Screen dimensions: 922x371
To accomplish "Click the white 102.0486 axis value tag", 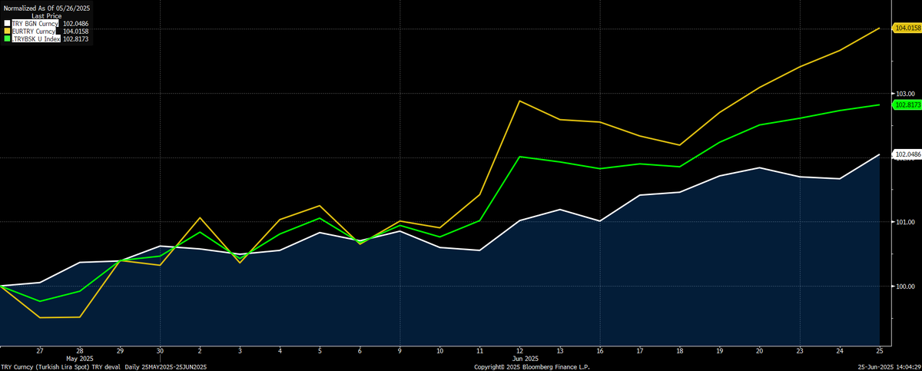I will click(907, 154).
